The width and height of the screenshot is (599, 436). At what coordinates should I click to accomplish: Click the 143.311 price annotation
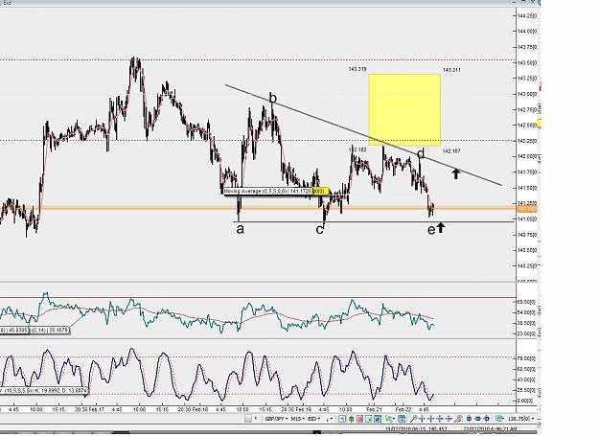[x=451, y=70]
